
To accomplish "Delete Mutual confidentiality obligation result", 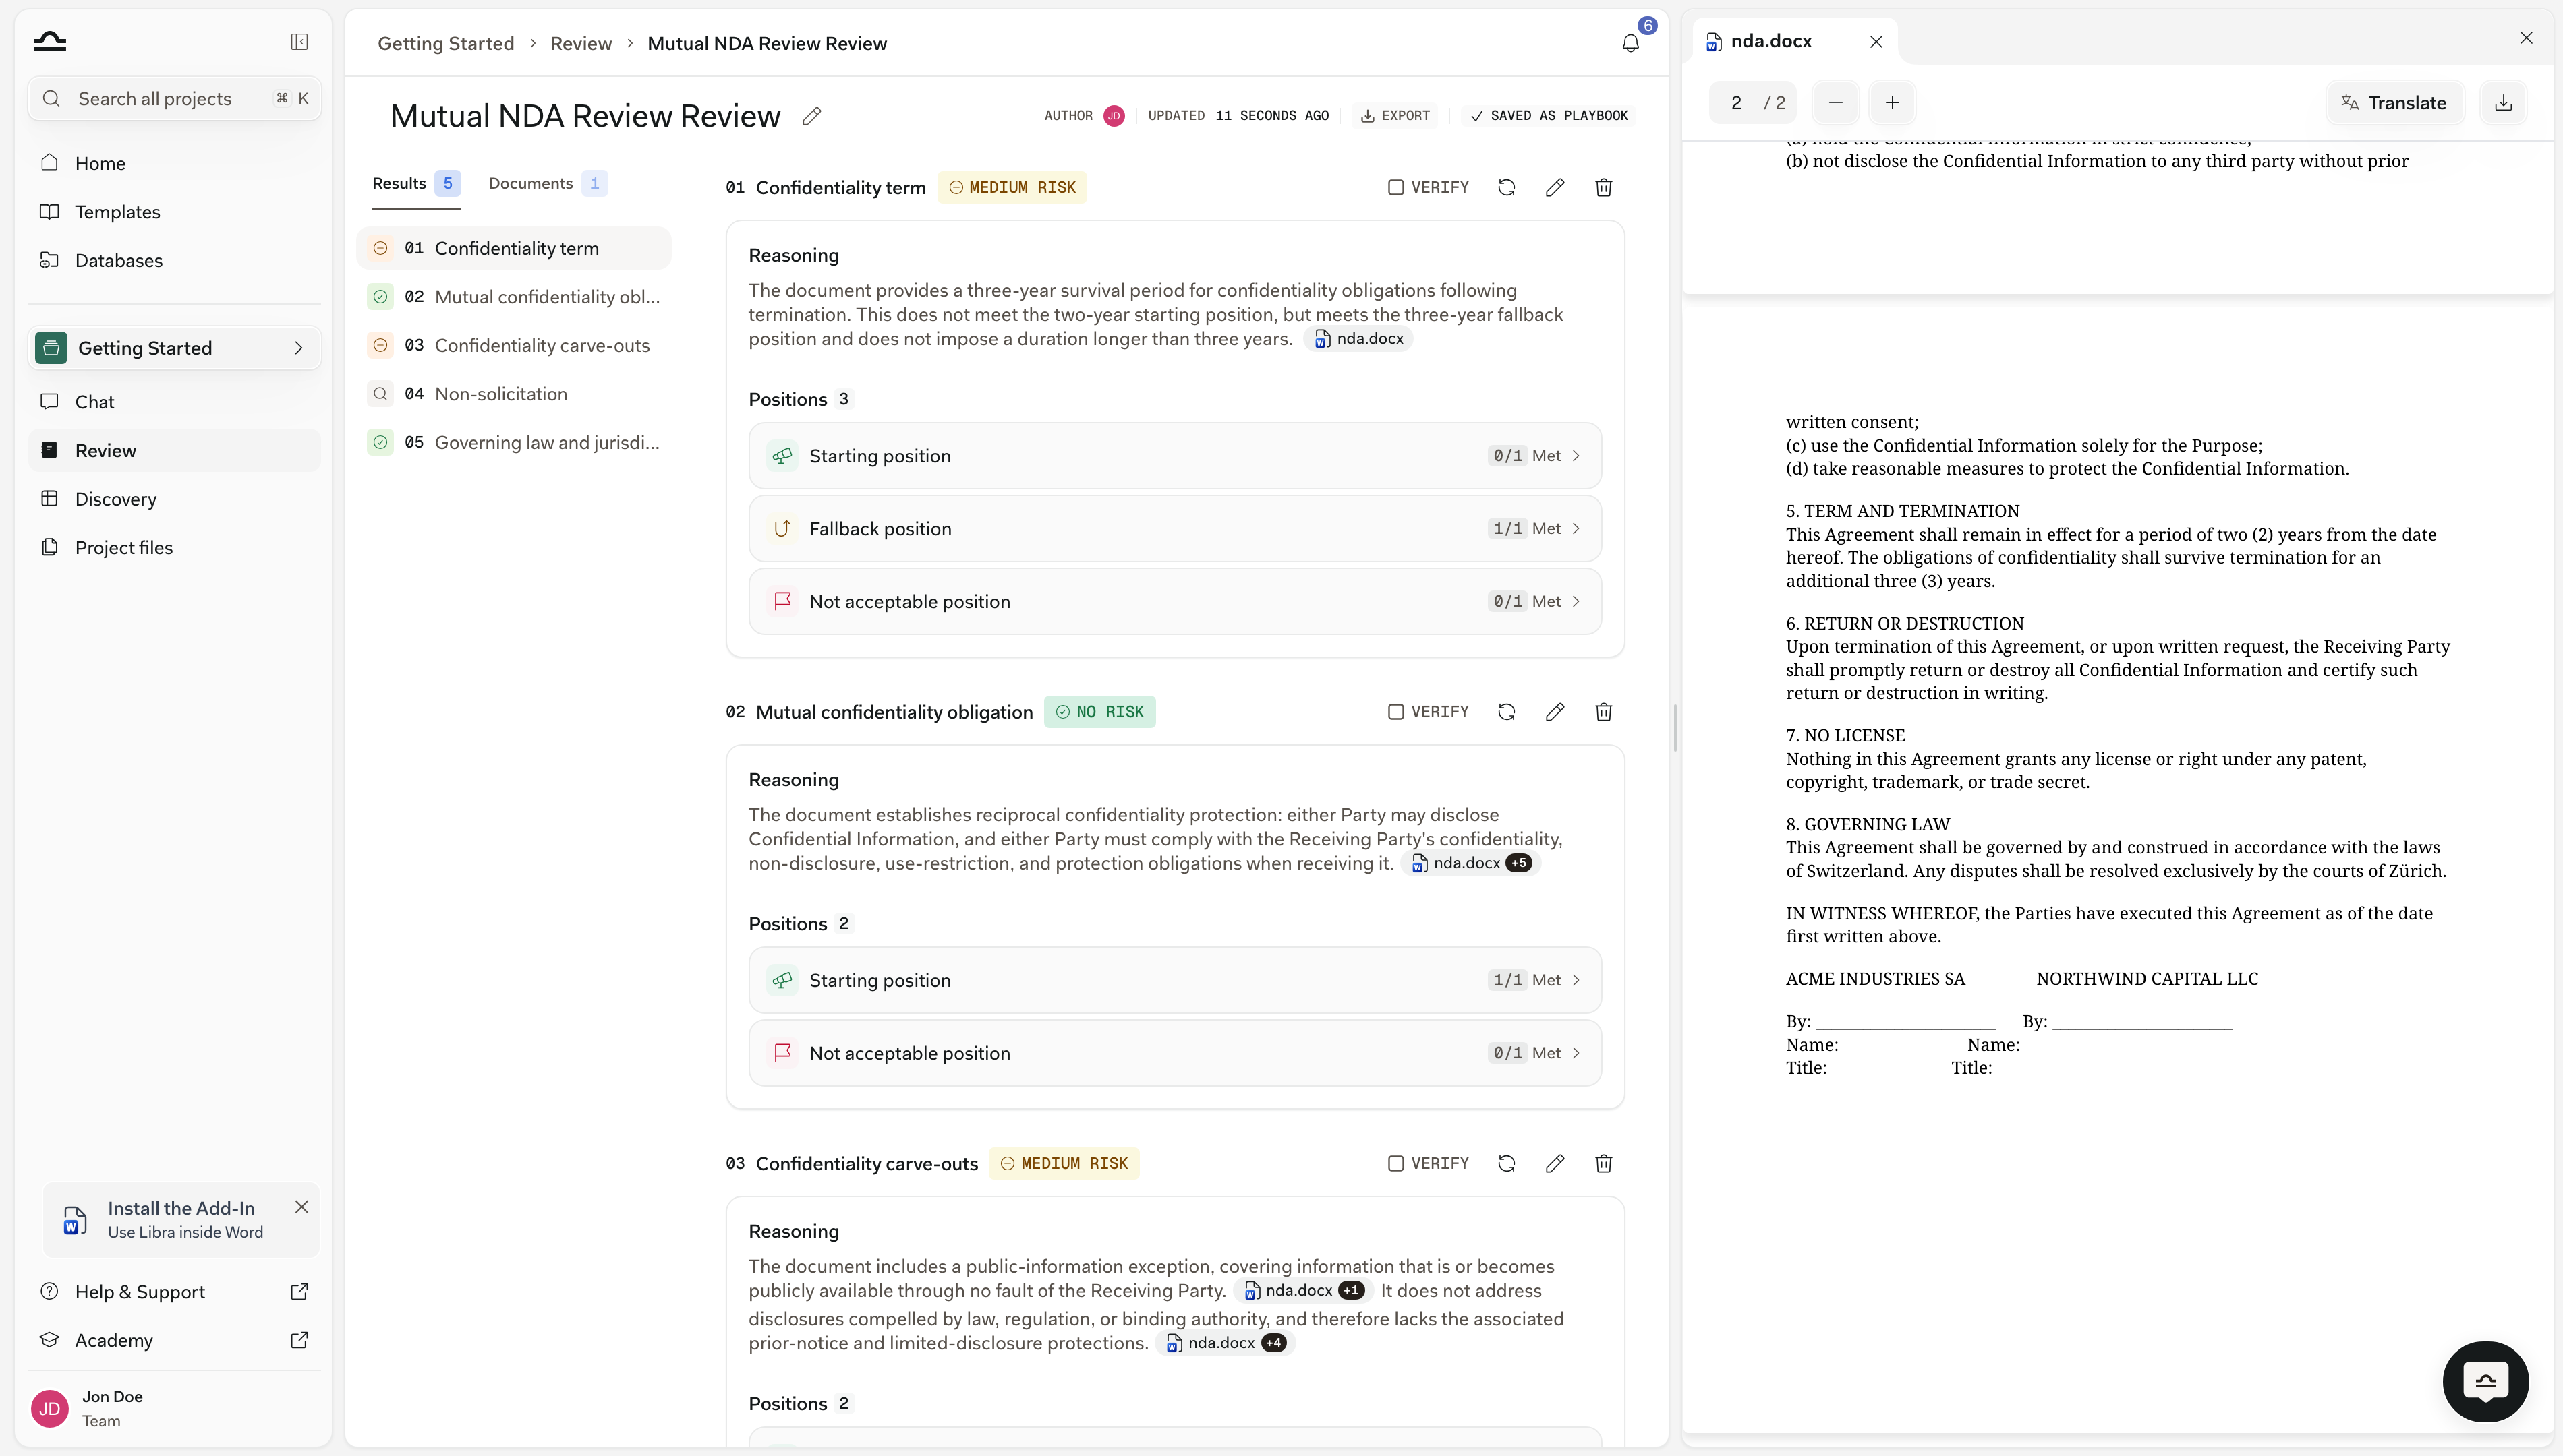I will [x=1604, y=712].
